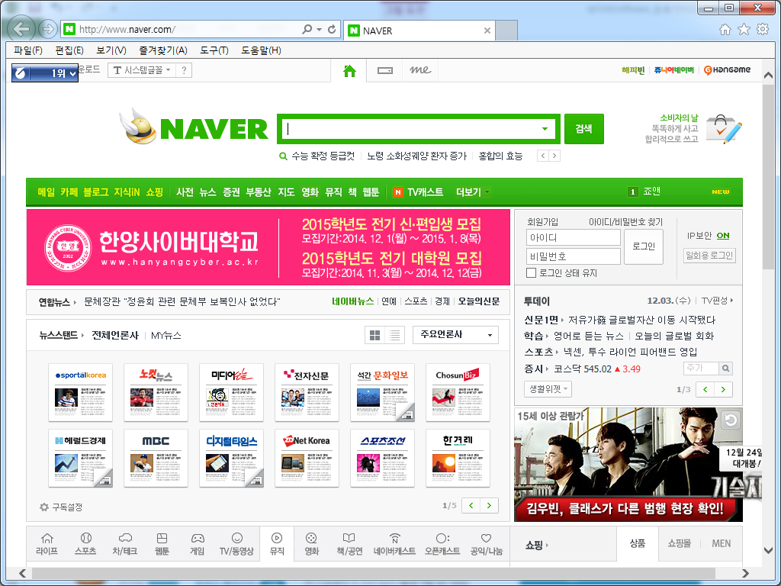
Task: Open the 편집(E) menu
Action: (69, 50)
